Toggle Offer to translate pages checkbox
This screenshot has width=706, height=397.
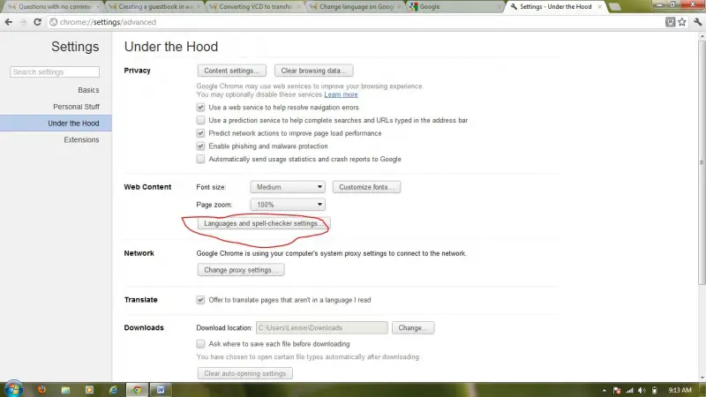coord(200,300)
